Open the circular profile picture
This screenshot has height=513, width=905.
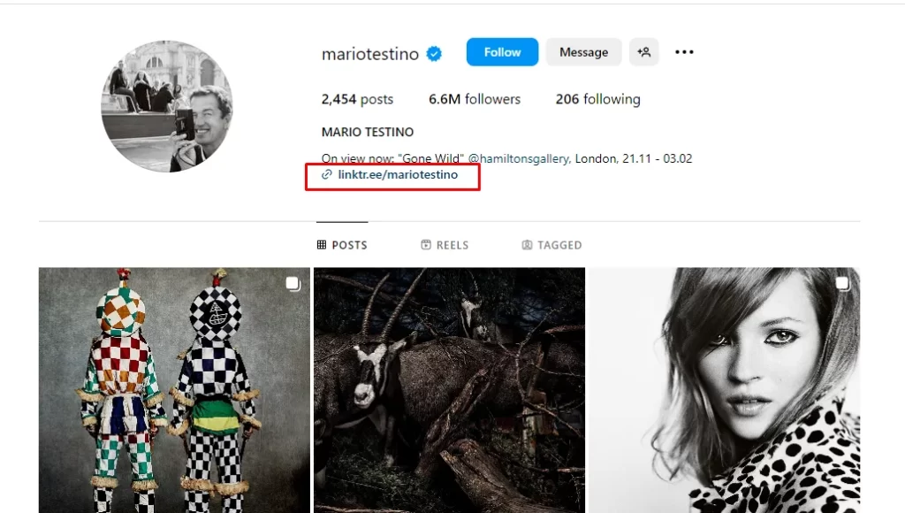[x=167, y=106]
